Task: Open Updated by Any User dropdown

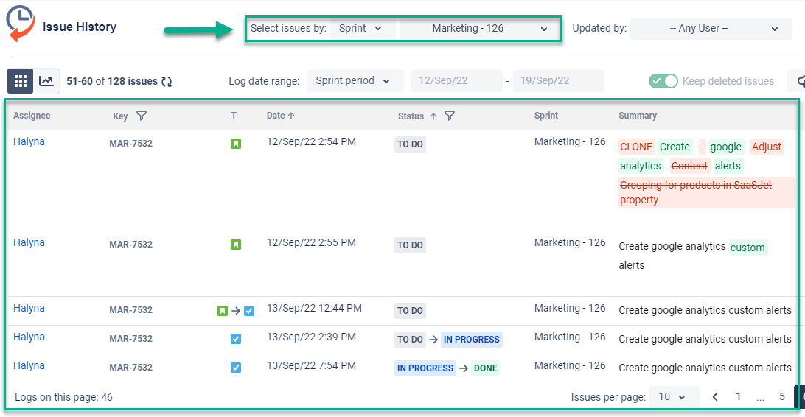Action: click(711, 29)
